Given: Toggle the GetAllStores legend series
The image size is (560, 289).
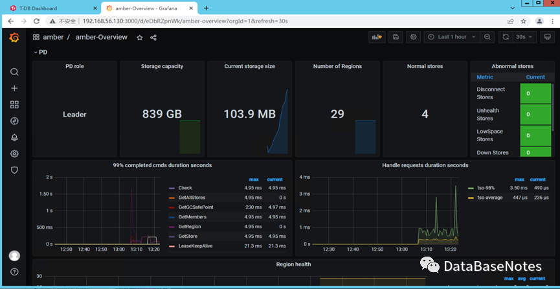Looking at the screenshot, I should (x=192, y=198).
